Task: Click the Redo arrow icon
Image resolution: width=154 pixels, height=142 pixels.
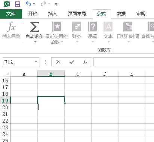Action: point(43,4)
